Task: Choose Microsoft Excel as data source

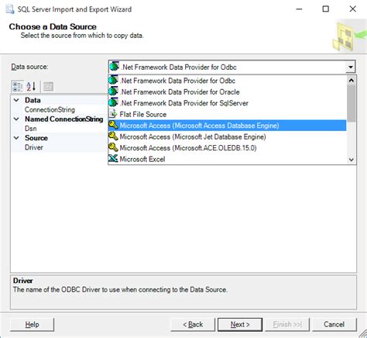Action: pyautogui.click(x=227, y=159)
